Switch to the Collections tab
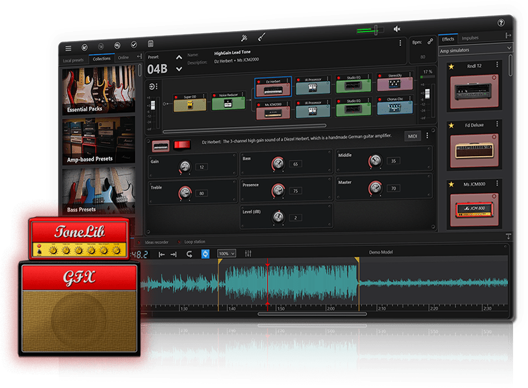The height and width of the screenshot is (388, 528). pos(102,59)
